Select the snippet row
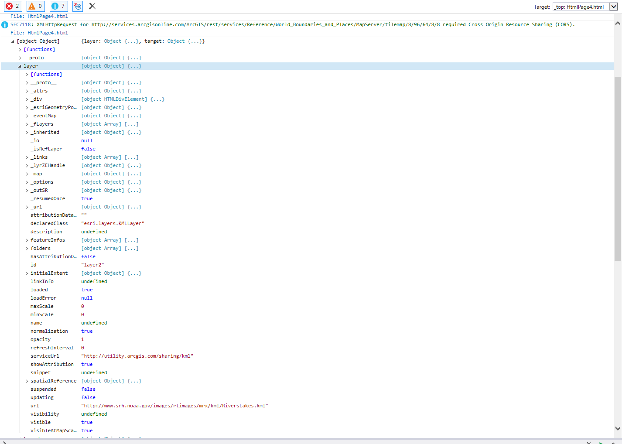Viewport: 622px width, 444px height. (x=307, y=372)
